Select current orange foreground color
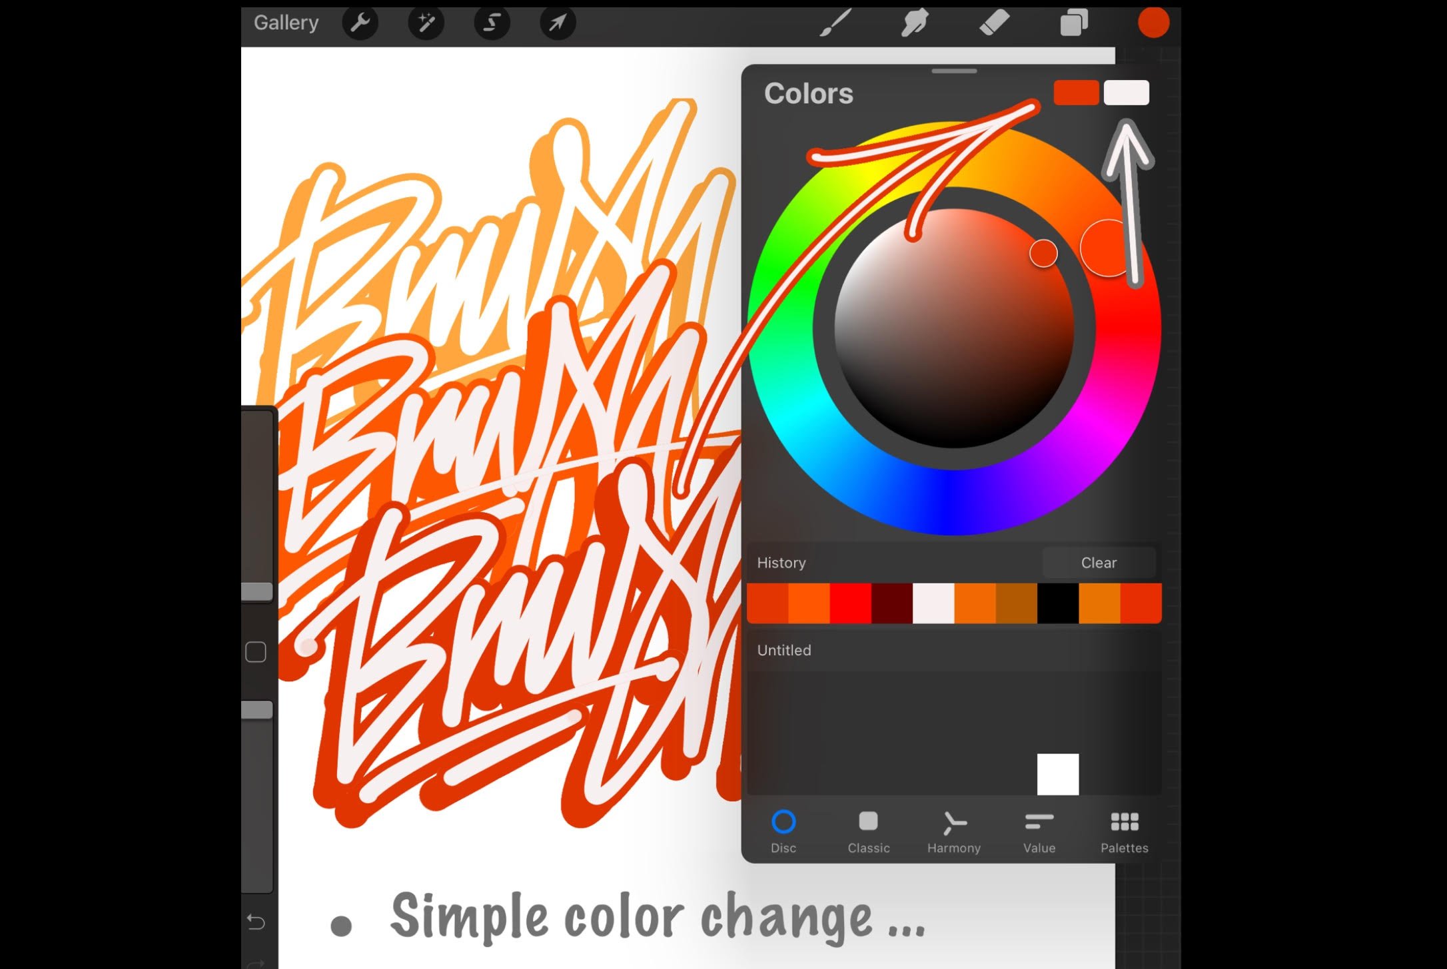 click(x=1075, y=93)
